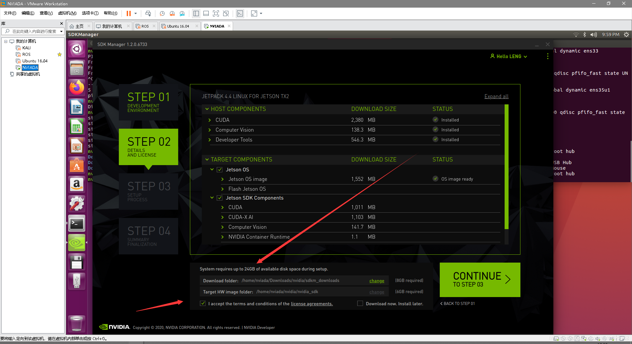Open the VMware console view button
The height and width of the screenshot is (344, 632).
coord(240,13)
